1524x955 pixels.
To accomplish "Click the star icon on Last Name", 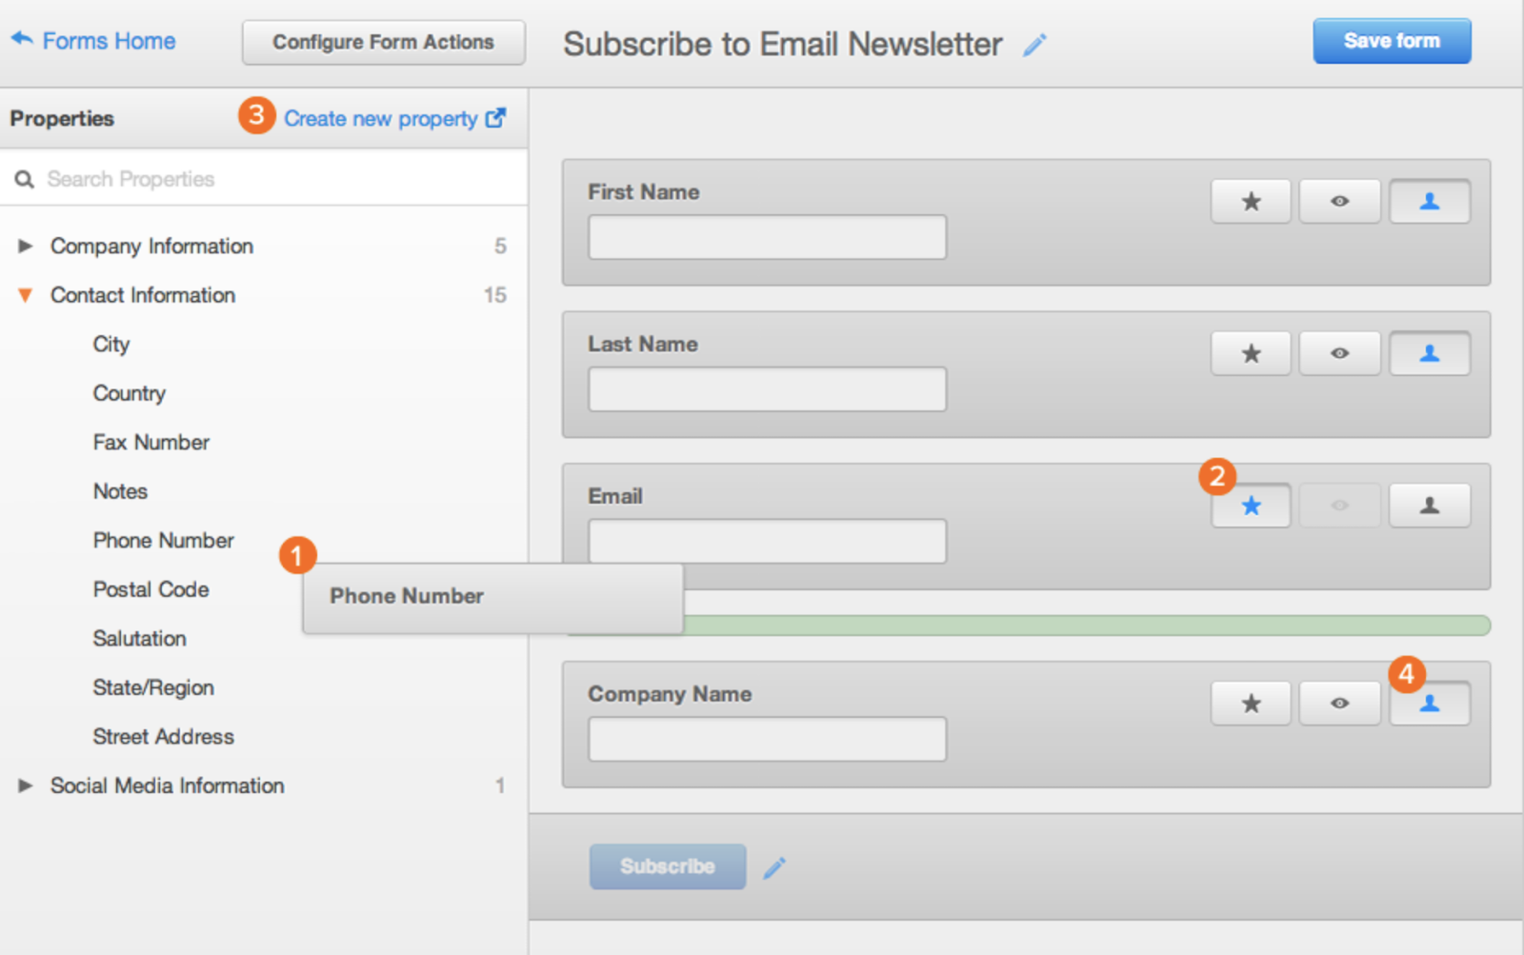I will [x=1250, y=353].
